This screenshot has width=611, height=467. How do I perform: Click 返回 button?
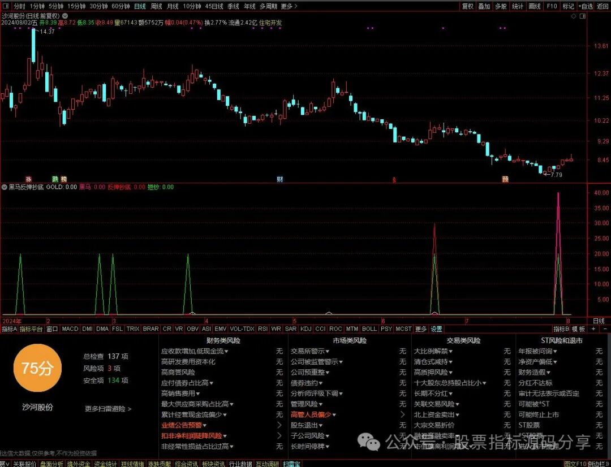click(603, 6)
